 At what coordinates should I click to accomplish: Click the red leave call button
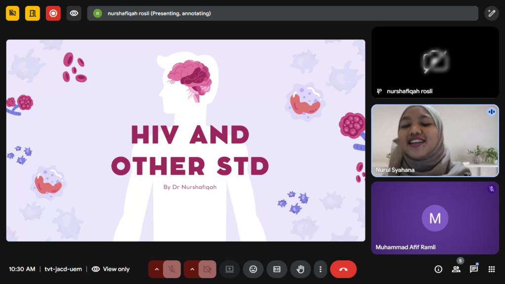(343, 269)
